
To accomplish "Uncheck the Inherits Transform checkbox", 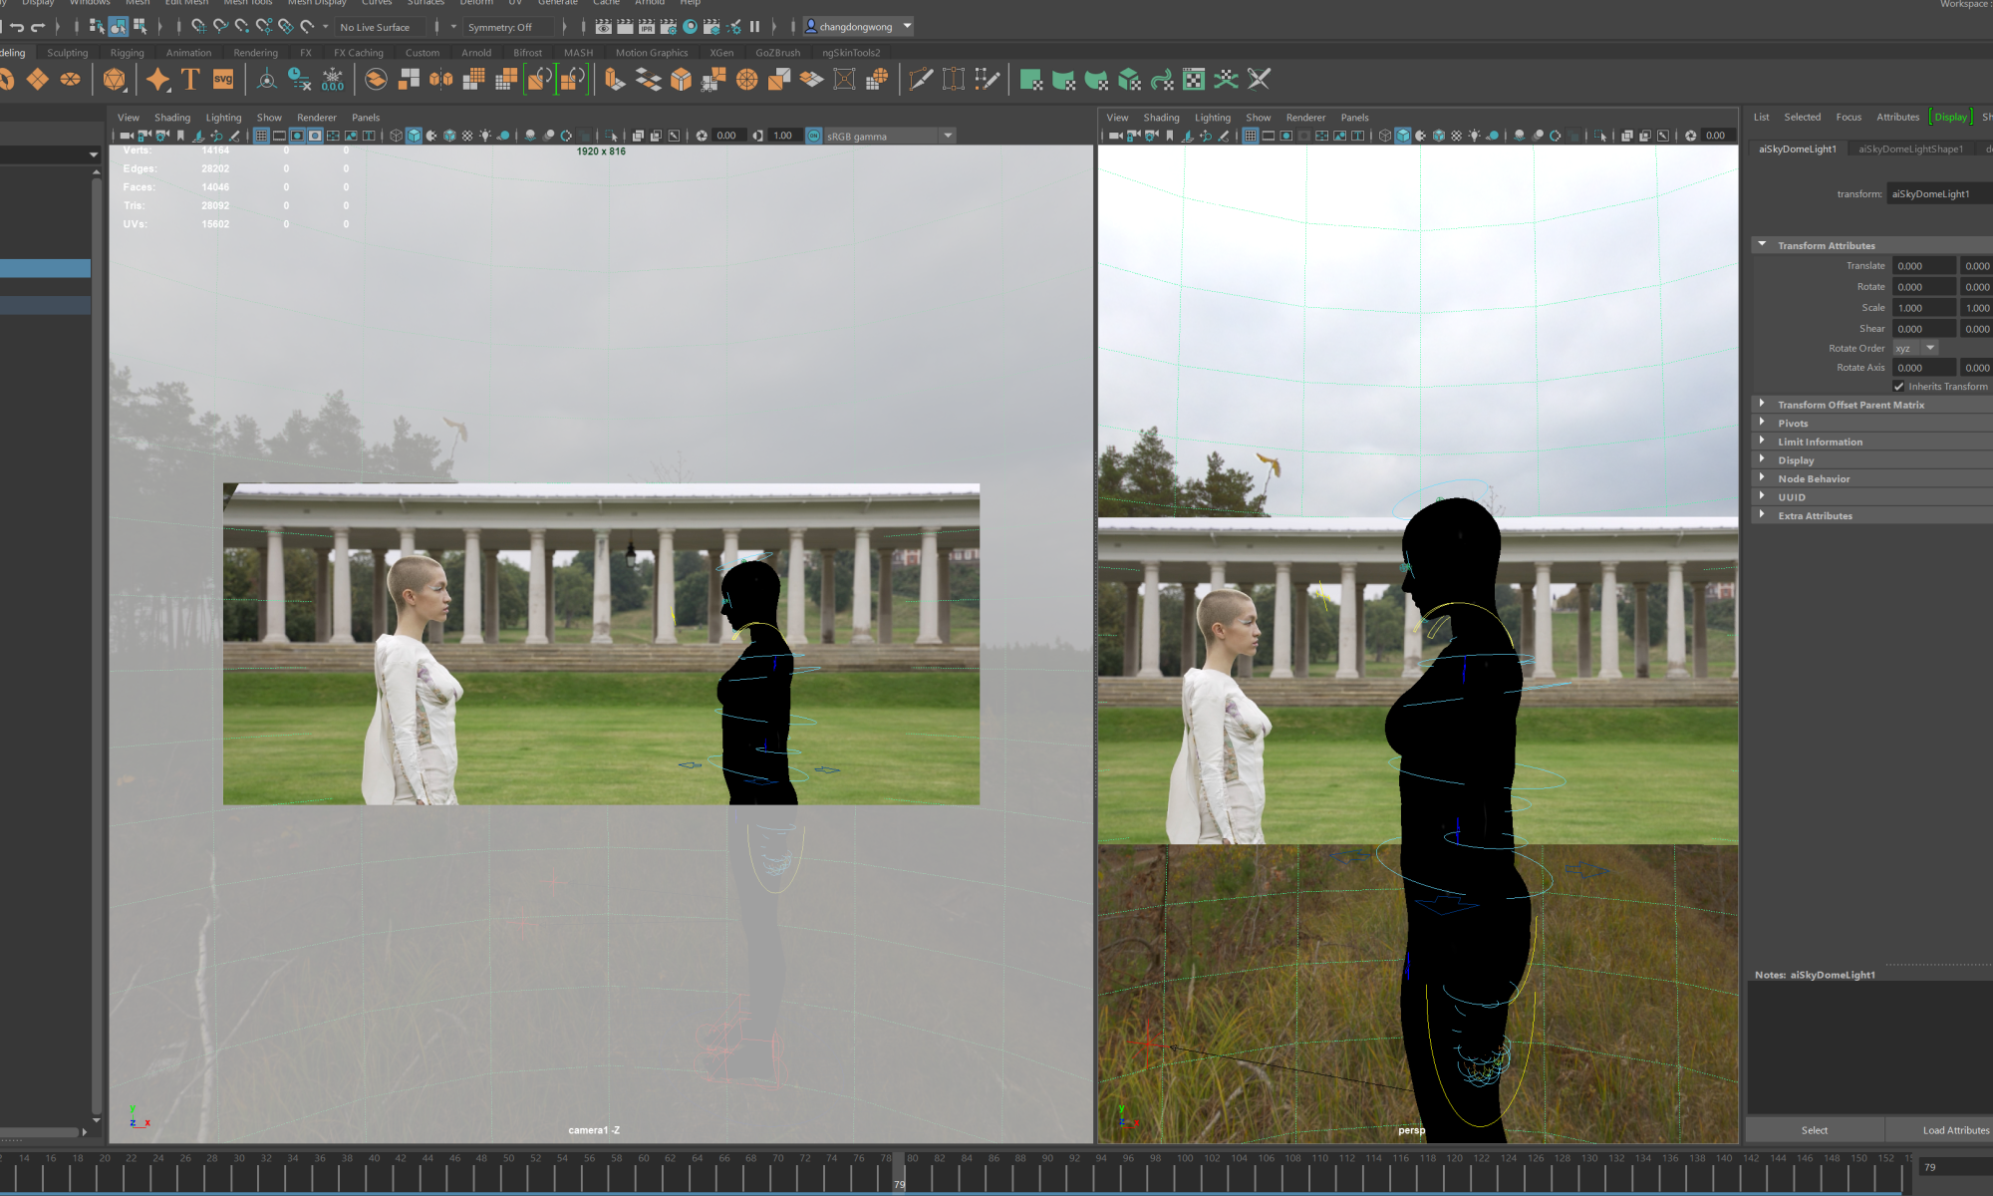I will (1898, 387).
